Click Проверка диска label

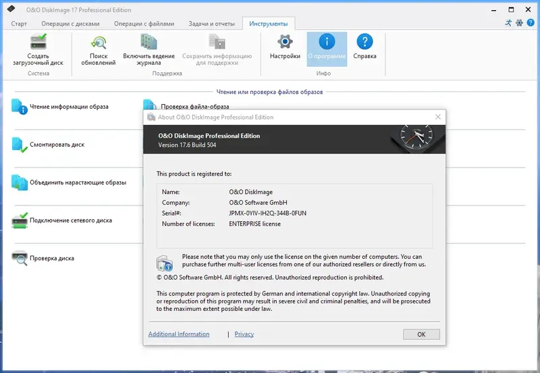point(52,258)
